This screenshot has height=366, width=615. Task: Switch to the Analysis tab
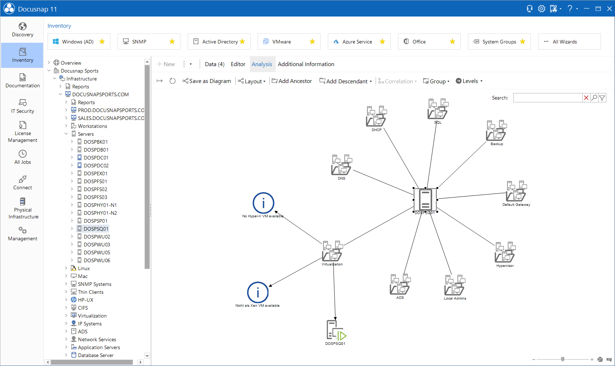click(x=262, y=64)
